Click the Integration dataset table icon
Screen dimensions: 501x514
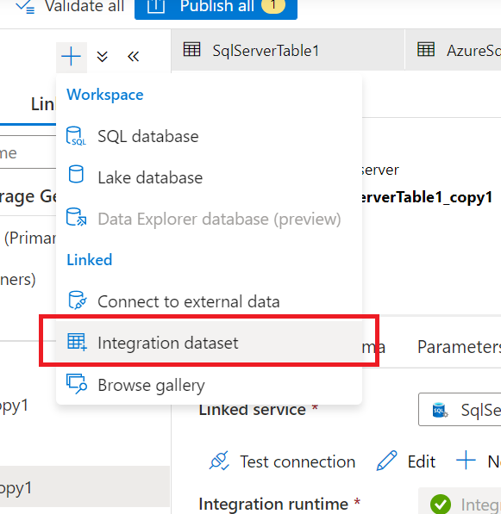tap(77, 342)
